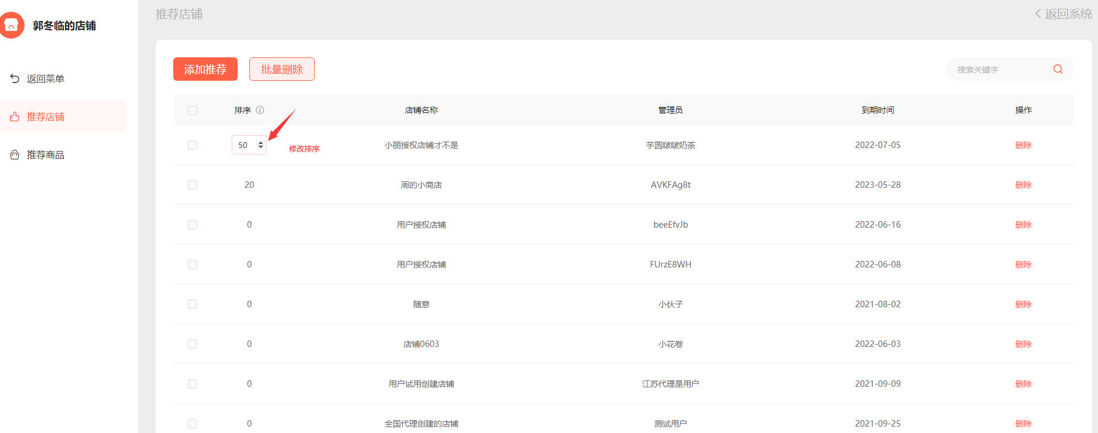The width and height of the screenshot is (1098, 433).
Task: Click the 返回菜单 back arrow icon
Action: (15, 78)
